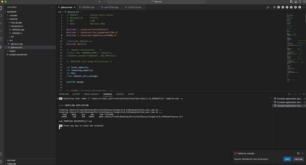The height and width of the screenshot is (165, 306).
Task: Collapse the temperature folder
Action: pos(16,26)
